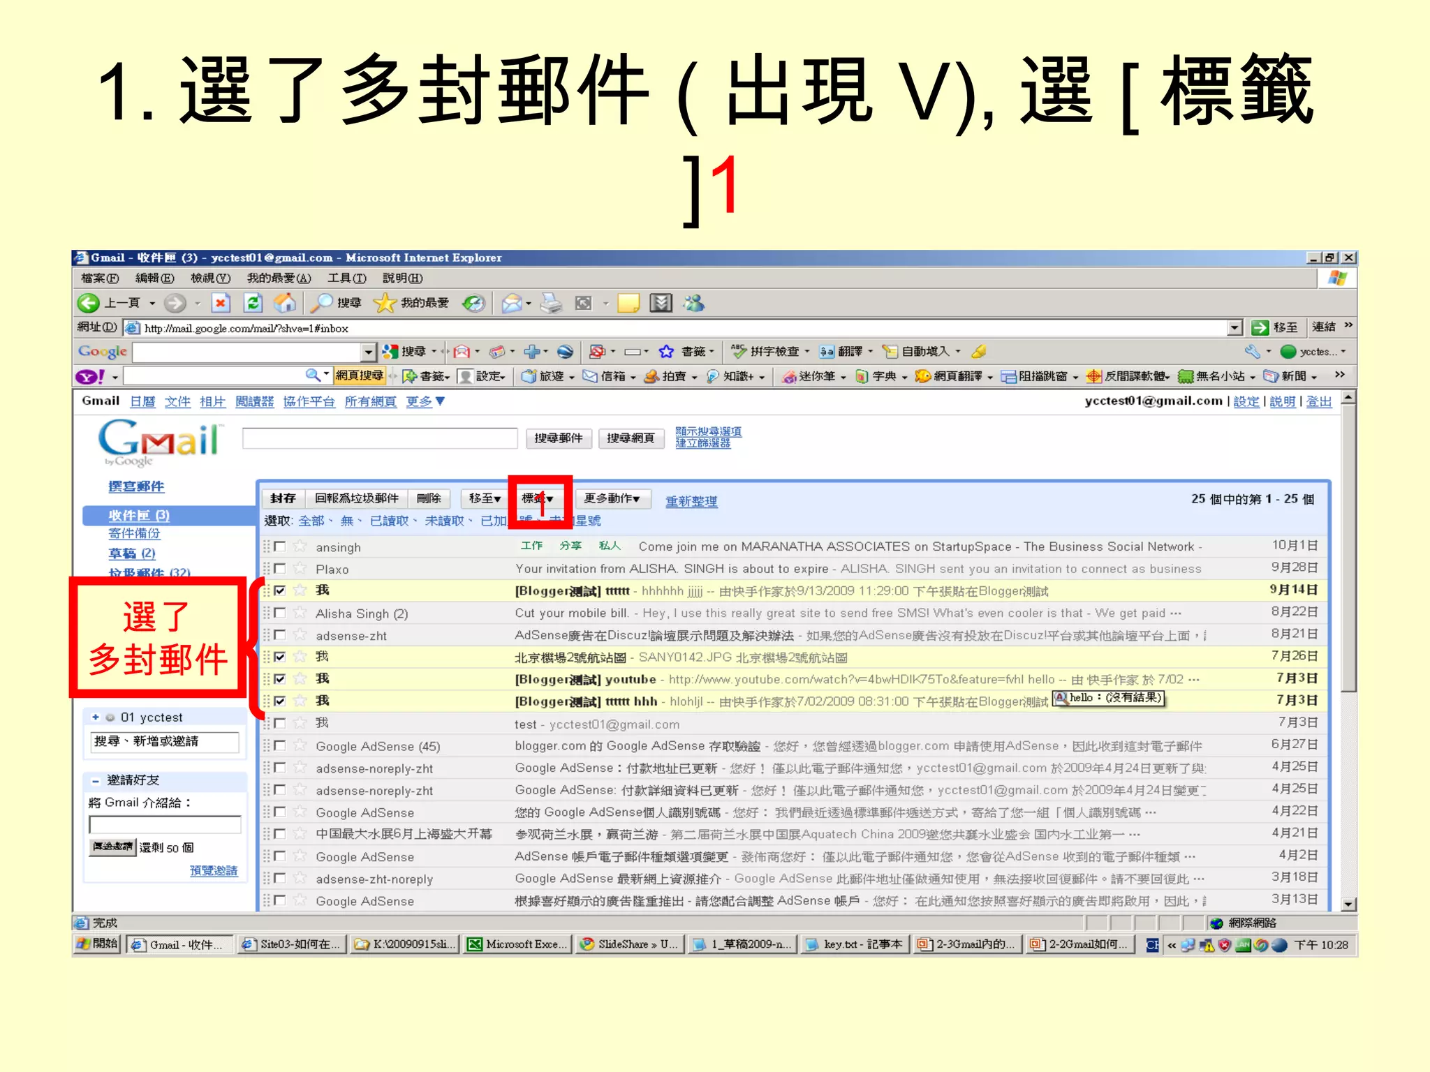Click the Yahoo toolbar Y! logo icon

pos(91,377)
